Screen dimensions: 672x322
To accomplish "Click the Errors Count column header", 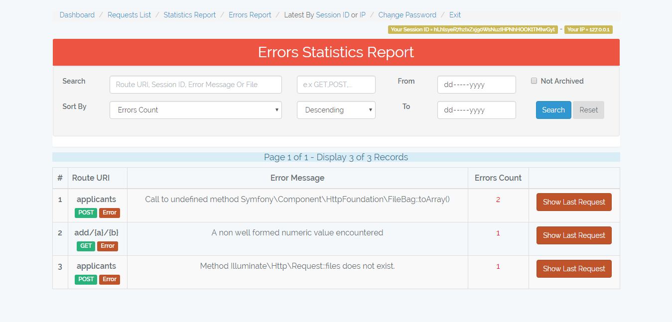I will (498, 178).
